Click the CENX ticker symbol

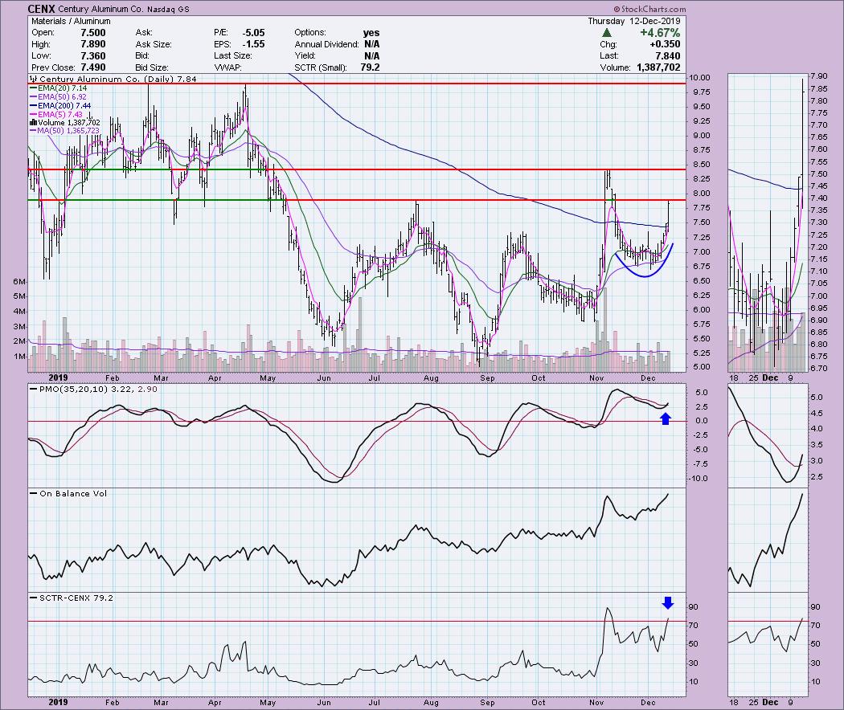(x=42, y=9)
